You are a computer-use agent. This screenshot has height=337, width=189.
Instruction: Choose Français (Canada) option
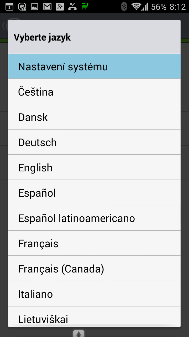pyautogui.click(x=94, y=269)
